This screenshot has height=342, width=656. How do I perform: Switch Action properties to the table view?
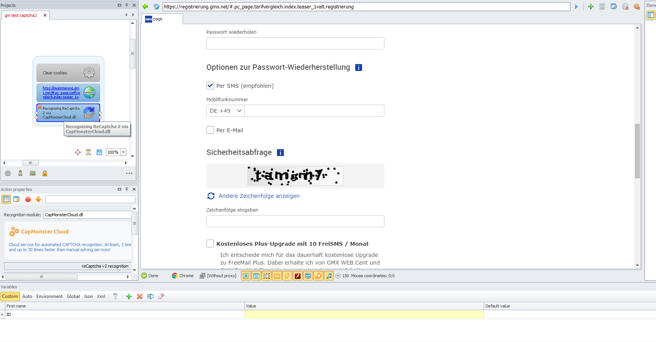pyautogui.click(x=6, y=199)
